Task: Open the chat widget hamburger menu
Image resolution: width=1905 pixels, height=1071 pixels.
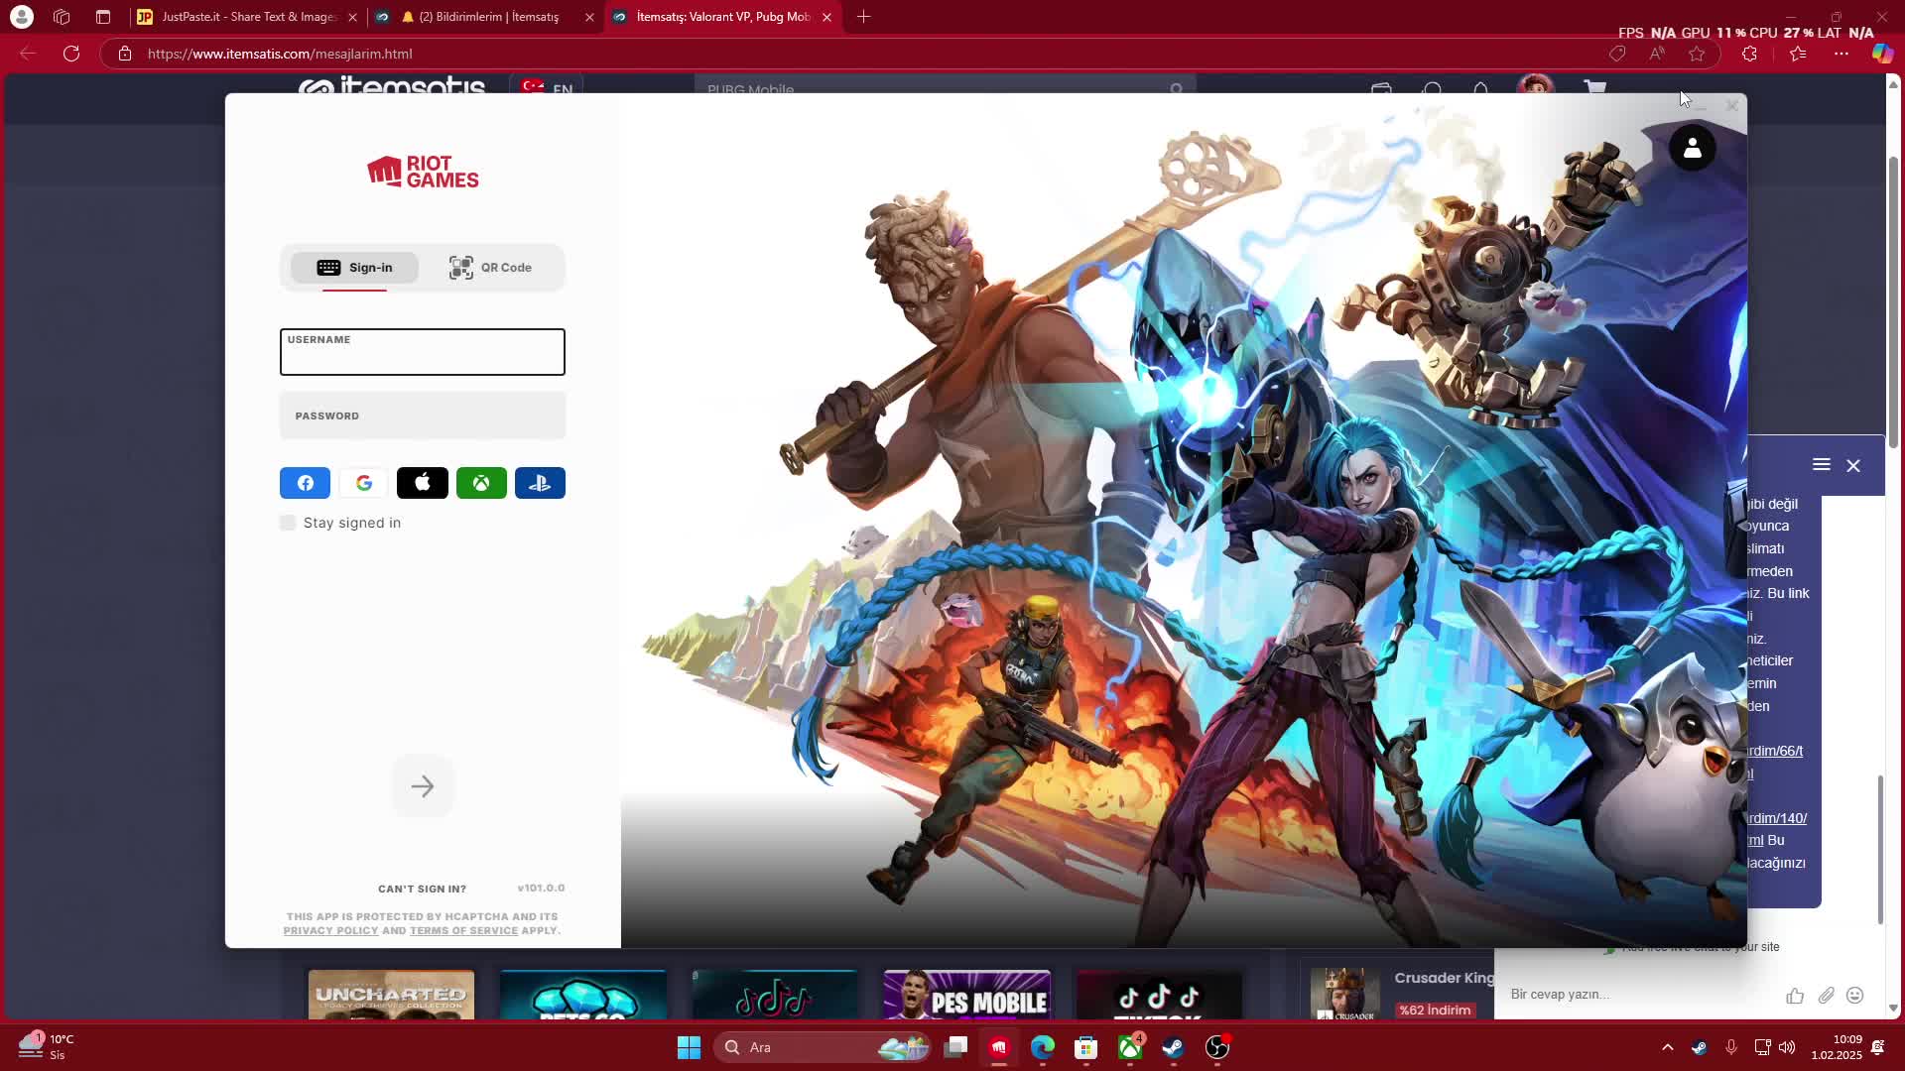Action: 1822,464
